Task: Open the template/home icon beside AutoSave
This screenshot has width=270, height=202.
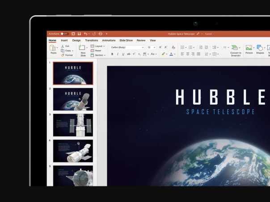Action: [73, 34]
